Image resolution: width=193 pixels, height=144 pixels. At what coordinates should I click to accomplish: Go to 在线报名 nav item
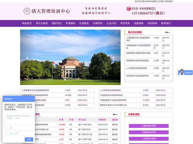[84, 23]
